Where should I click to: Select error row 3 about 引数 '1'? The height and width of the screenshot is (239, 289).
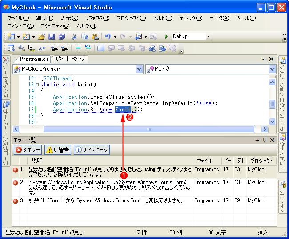click(144, 200)
